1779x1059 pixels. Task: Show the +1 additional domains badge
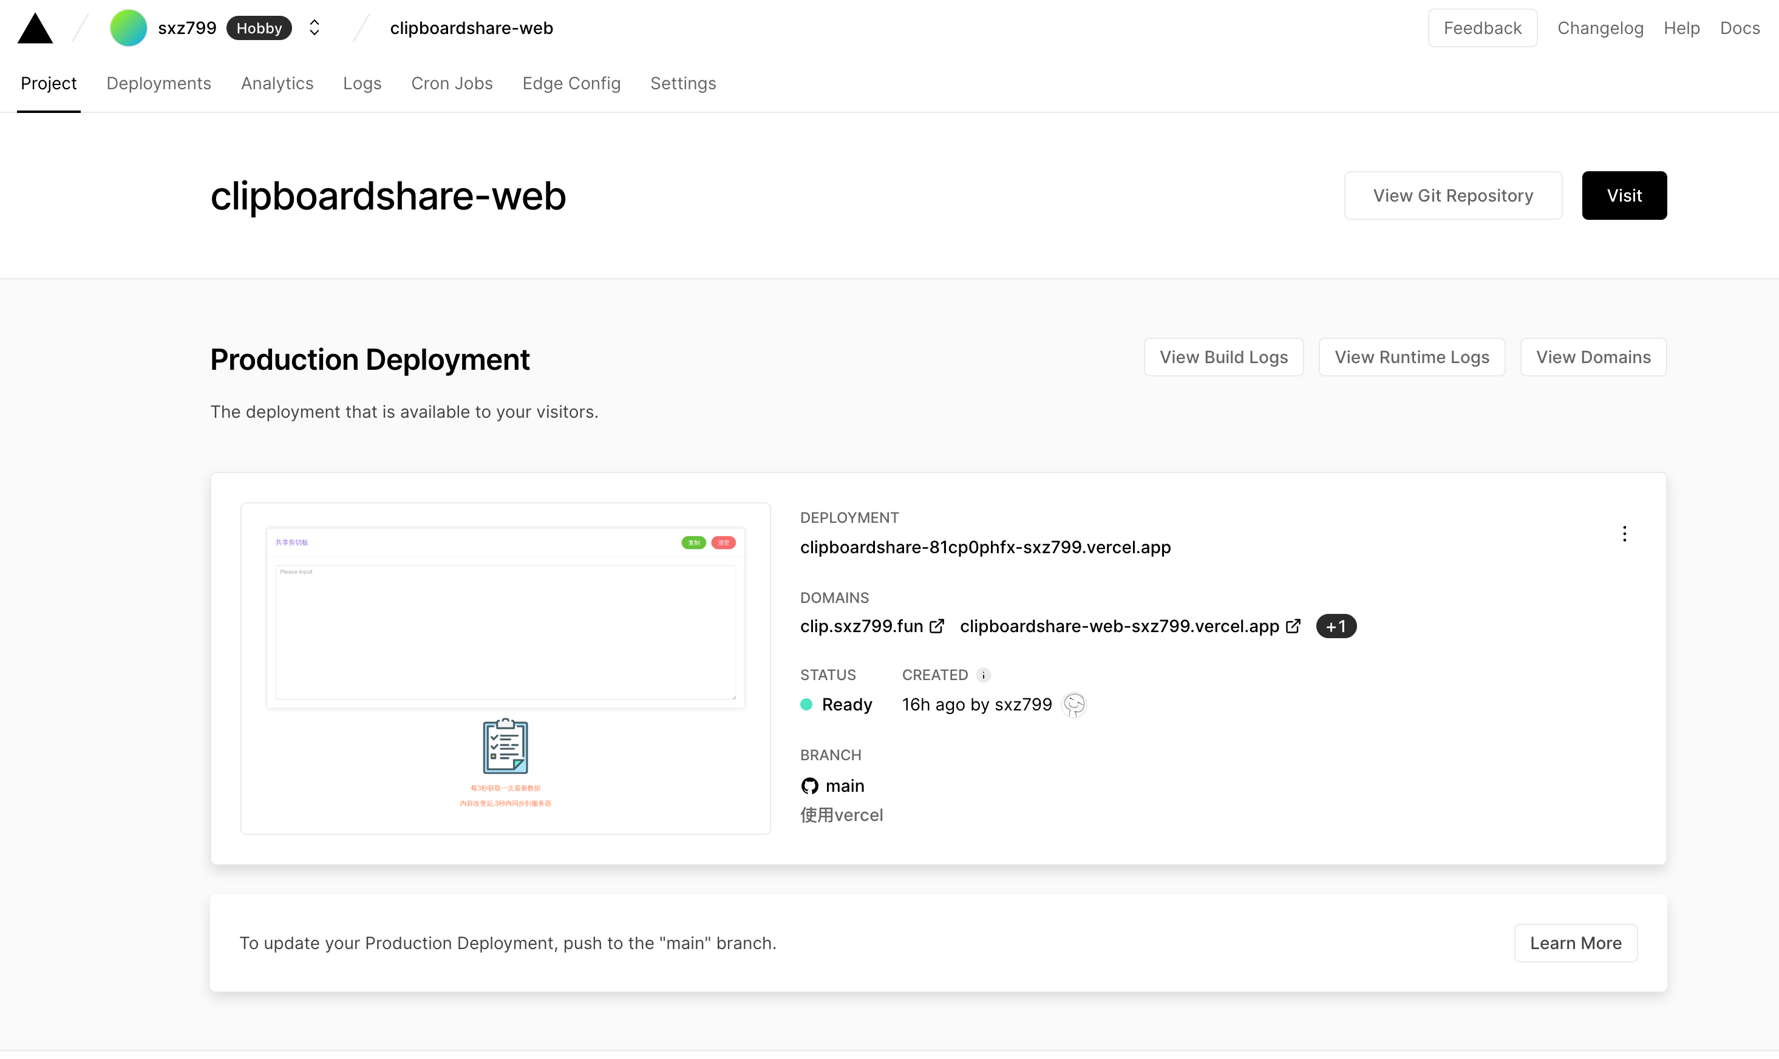(x=1336, y=626)
